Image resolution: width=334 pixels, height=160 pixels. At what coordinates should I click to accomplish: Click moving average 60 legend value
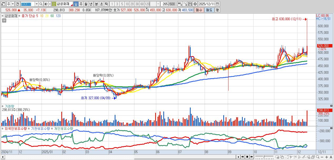(52, 16)
